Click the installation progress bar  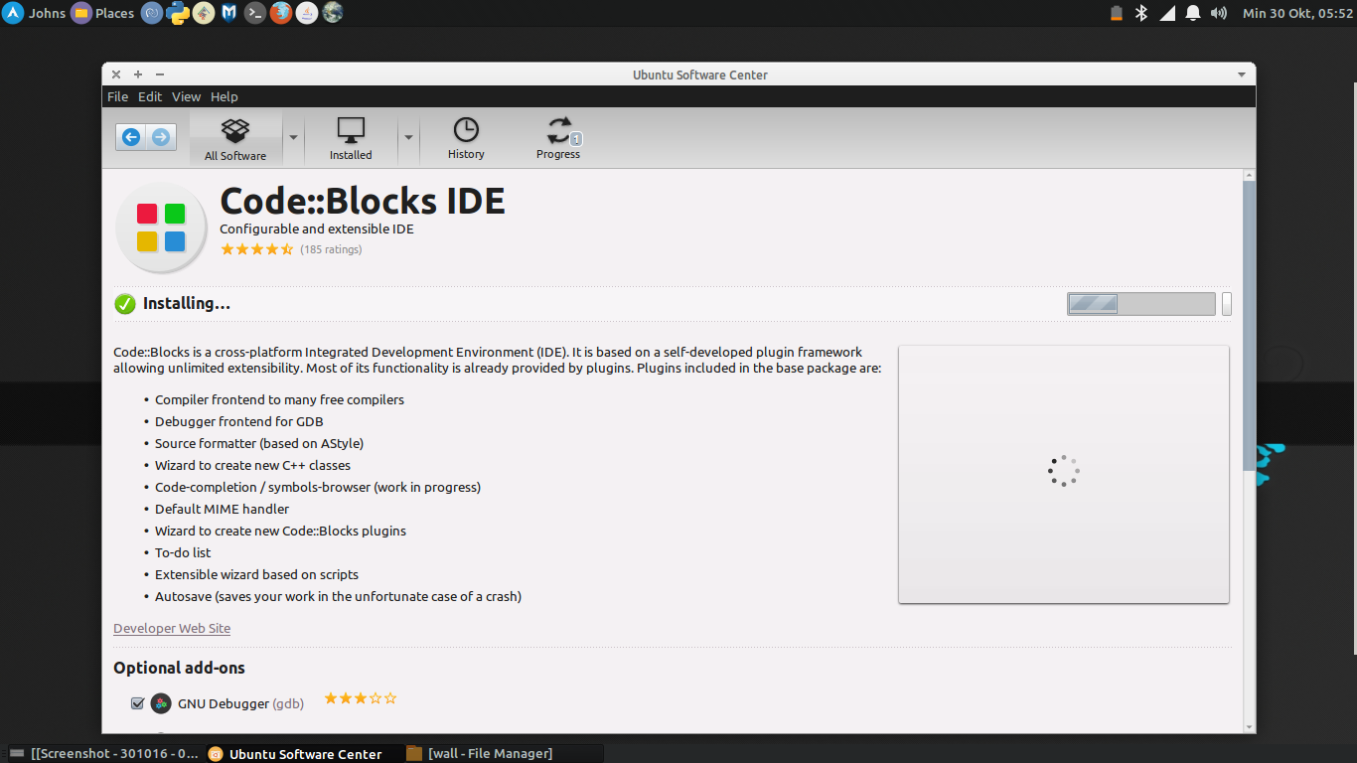1140,303
